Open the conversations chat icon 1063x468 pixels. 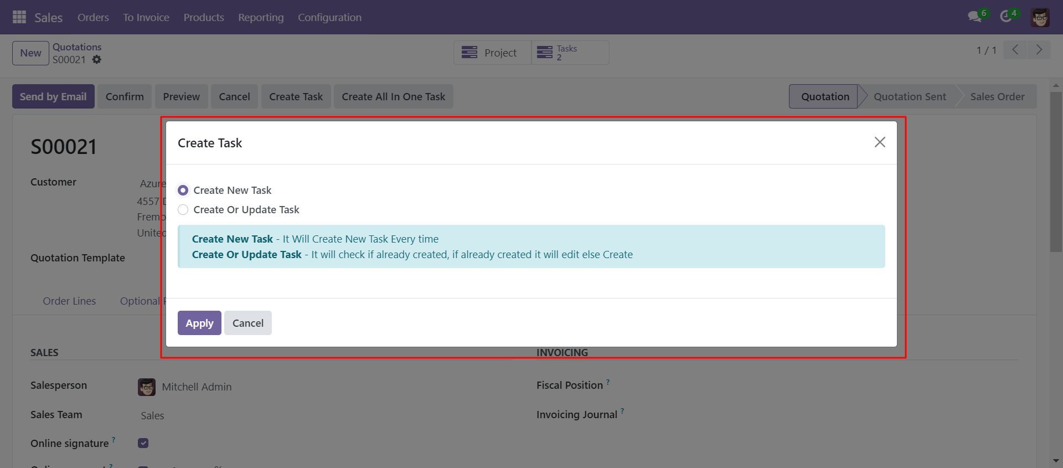[974, 17]
